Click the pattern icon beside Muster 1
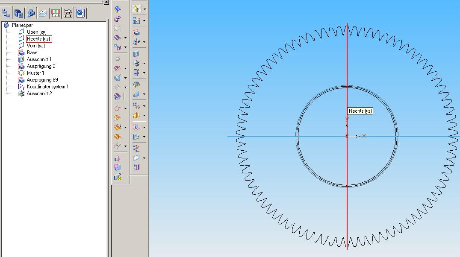Screen dimensions: 460x257 click(21, 73)
